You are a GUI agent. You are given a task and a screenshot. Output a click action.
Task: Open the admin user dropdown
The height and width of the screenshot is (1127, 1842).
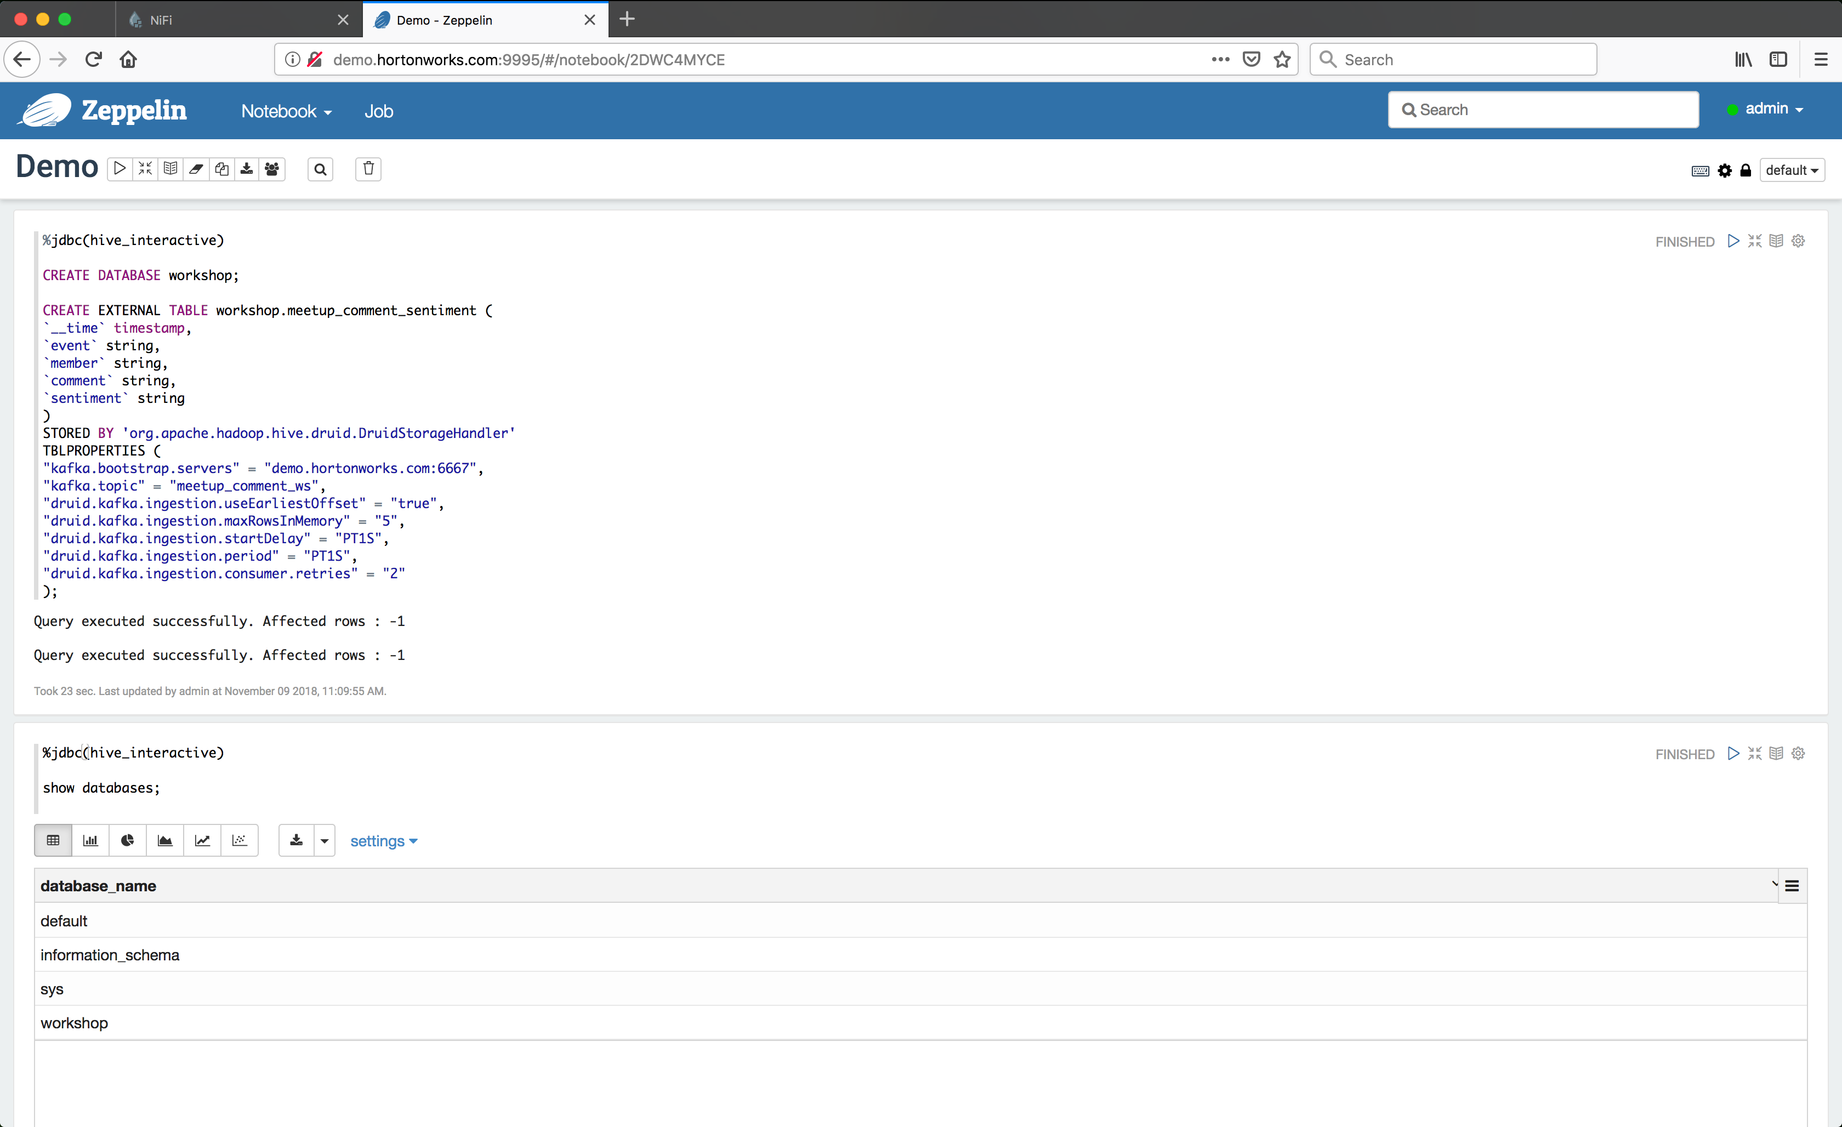(1772, 109)
